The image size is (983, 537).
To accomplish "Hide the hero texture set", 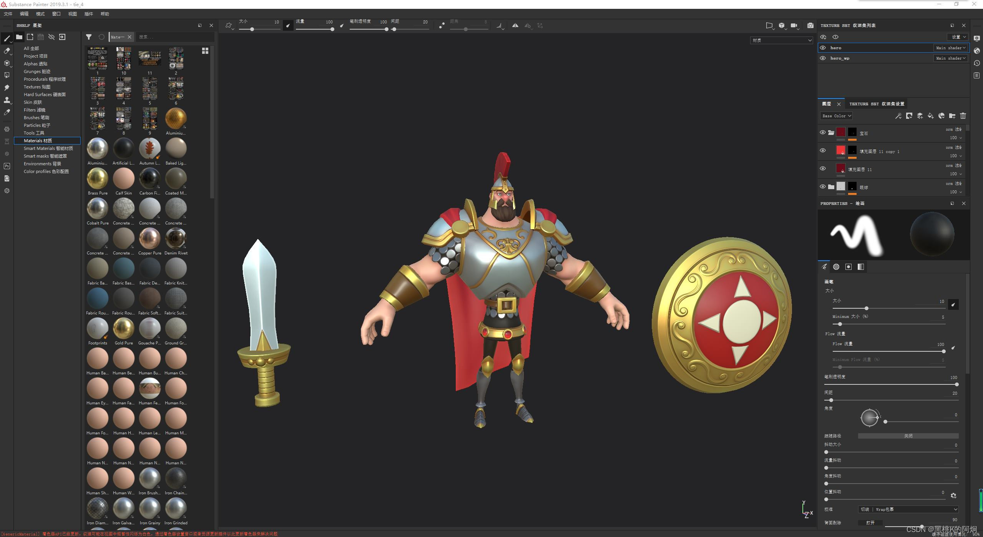I will click(823, 48).
